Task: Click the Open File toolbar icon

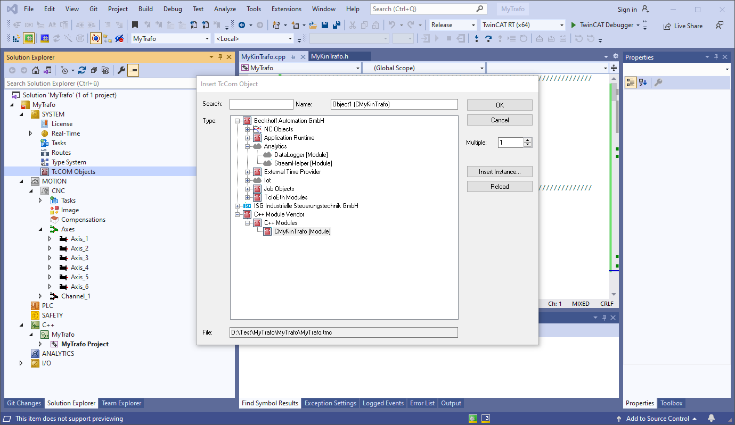Action: pyautogui.click(x=313, y=25)
